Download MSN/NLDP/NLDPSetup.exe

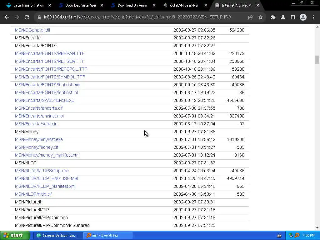point(42,171)
